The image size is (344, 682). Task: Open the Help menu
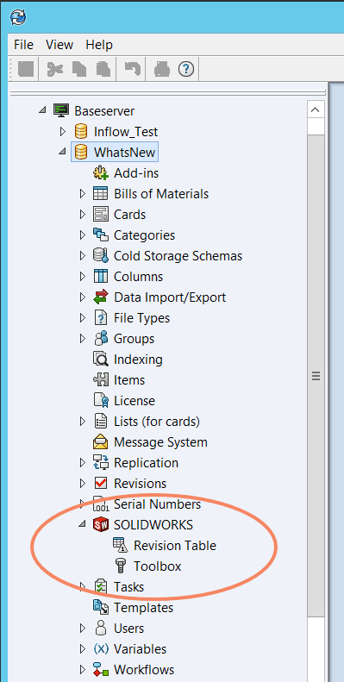(x=99, y=45)
